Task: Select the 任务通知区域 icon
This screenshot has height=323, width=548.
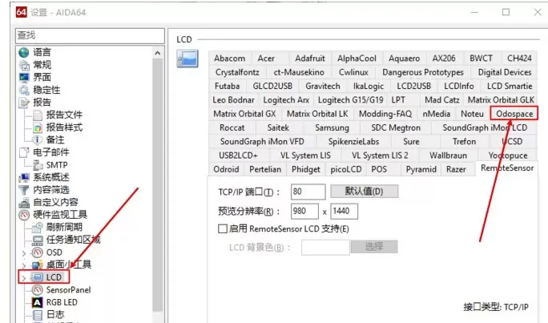Action: coord(38,240)
